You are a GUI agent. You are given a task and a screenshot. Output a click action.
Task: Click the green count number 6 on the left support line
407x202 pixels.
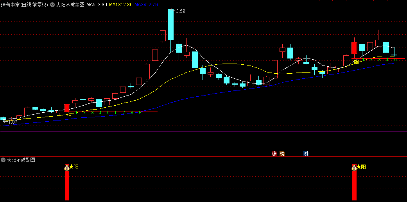116,113
